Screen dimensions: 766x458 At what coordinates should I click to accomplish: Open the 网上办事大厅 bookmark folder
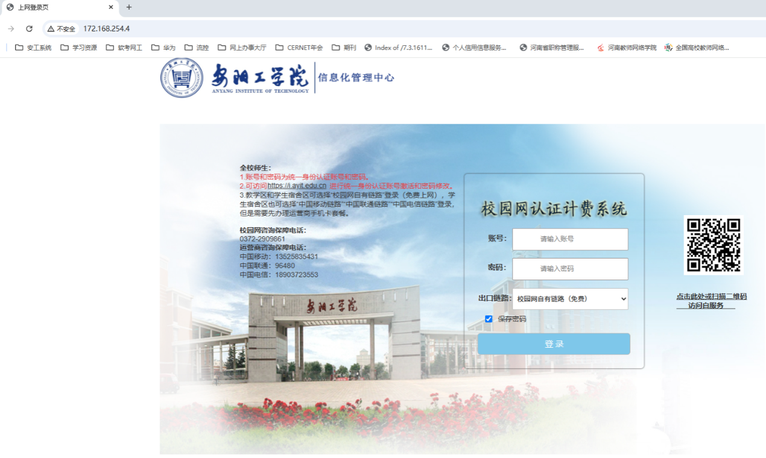click(x=242, y=48)
